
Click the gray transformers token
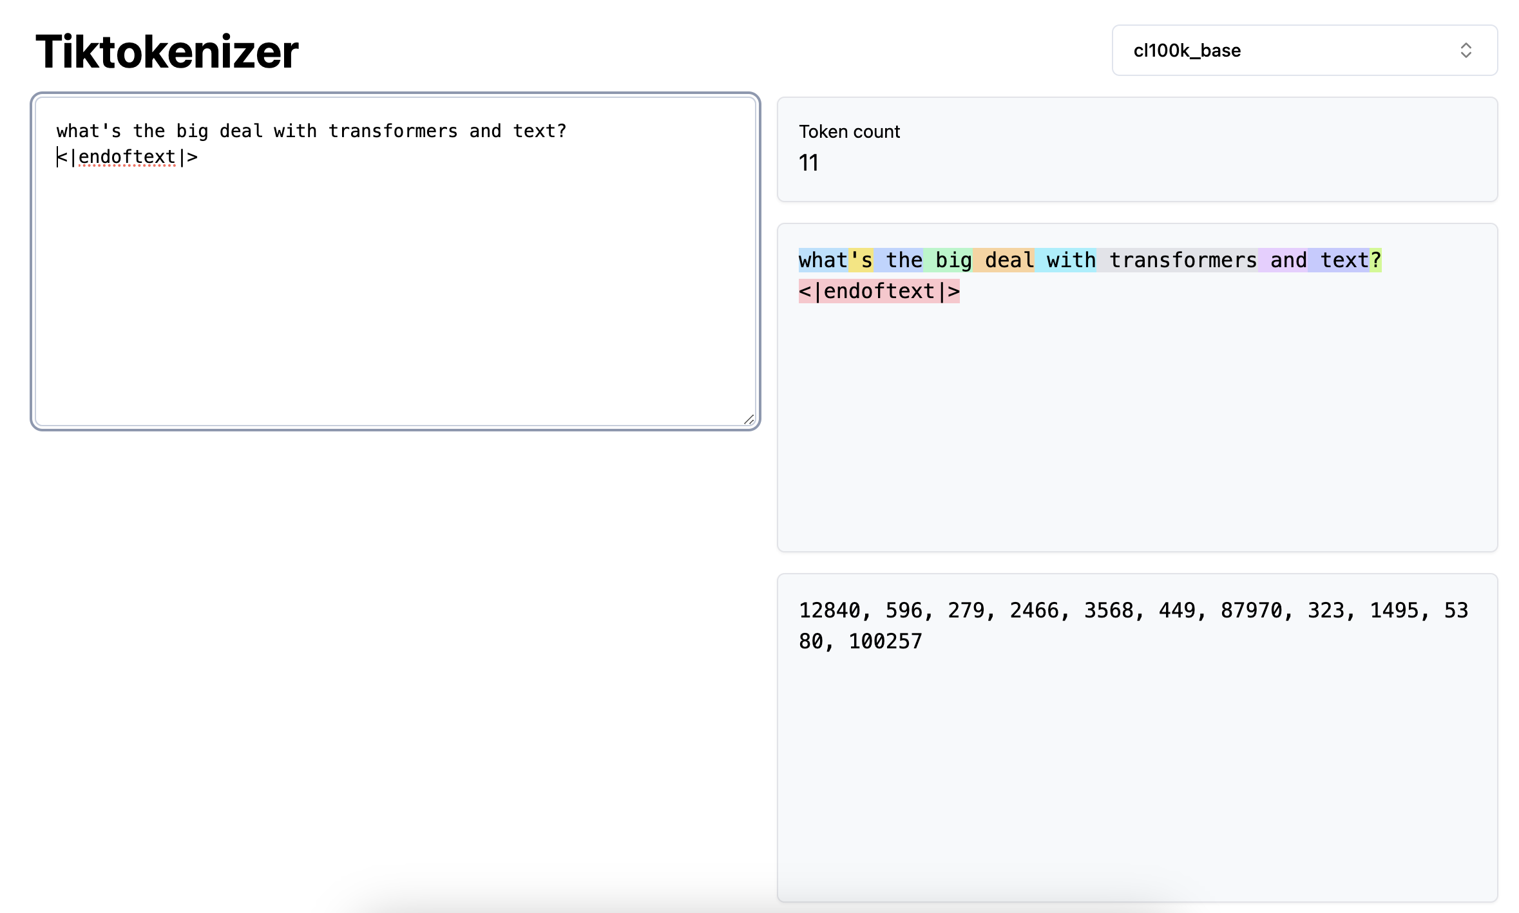coord(1177,260)
